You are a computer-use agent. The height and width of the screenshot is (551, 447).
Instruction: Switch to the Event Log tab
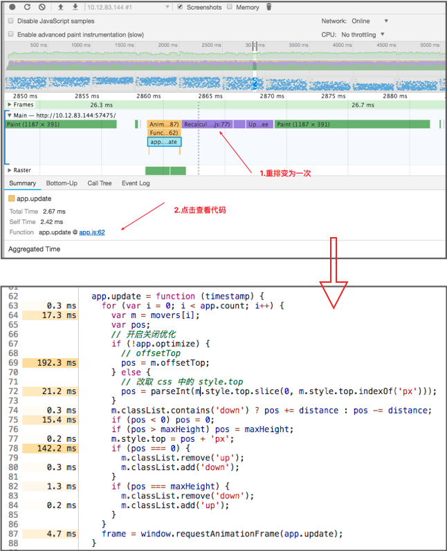coord(136,183)
